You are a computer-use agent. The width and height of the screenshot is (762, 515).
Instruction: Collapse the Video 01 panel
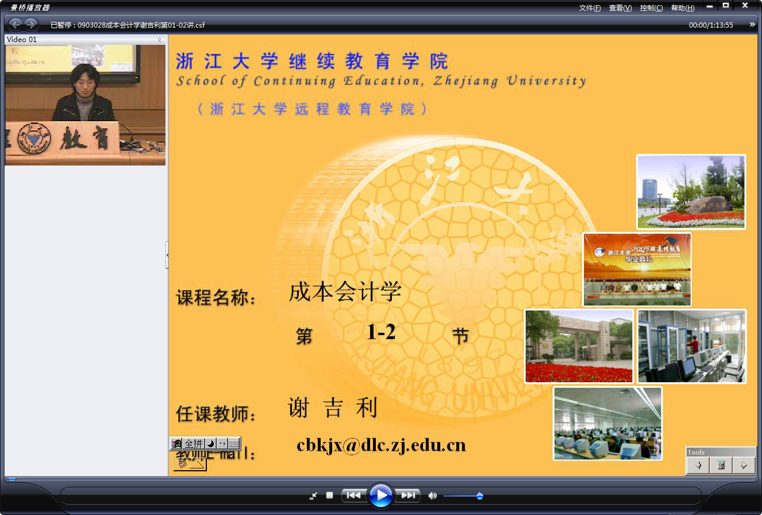pos(159,40)
